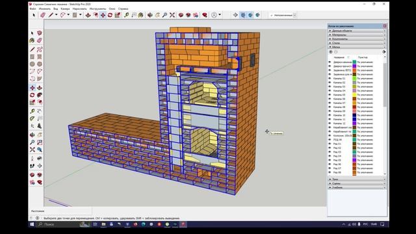Select the Rectangle tool in the left tool set
This screenshot has height=234, width=416.
32,57
